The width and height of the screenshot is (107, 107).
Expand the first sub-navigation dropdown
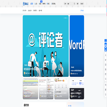click(25, 10)
